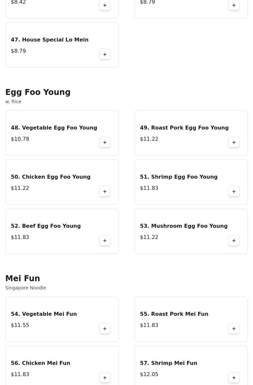
Task: Click plus for Roast Pork Egg Foo Young
Action: tap(234, 142)
